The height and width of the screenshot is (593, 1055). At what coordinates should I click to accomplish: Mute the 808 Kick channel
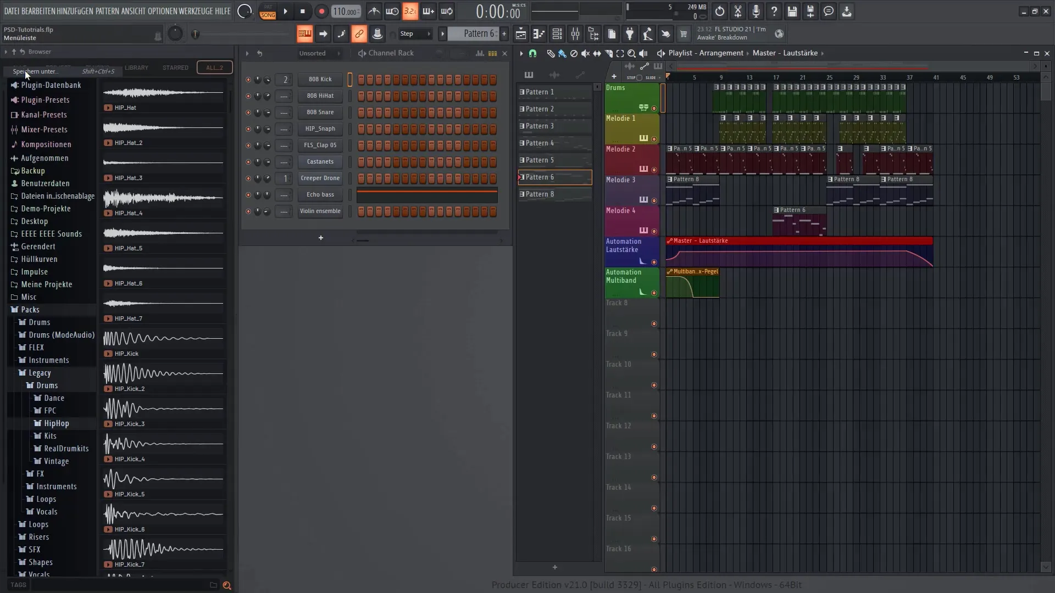[248, 80]
